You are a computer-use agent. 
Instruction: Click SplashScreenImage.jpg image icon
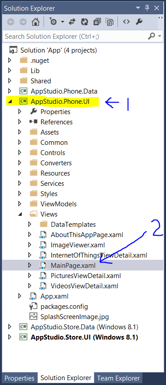pyautogui.click(x=33, y=317)
